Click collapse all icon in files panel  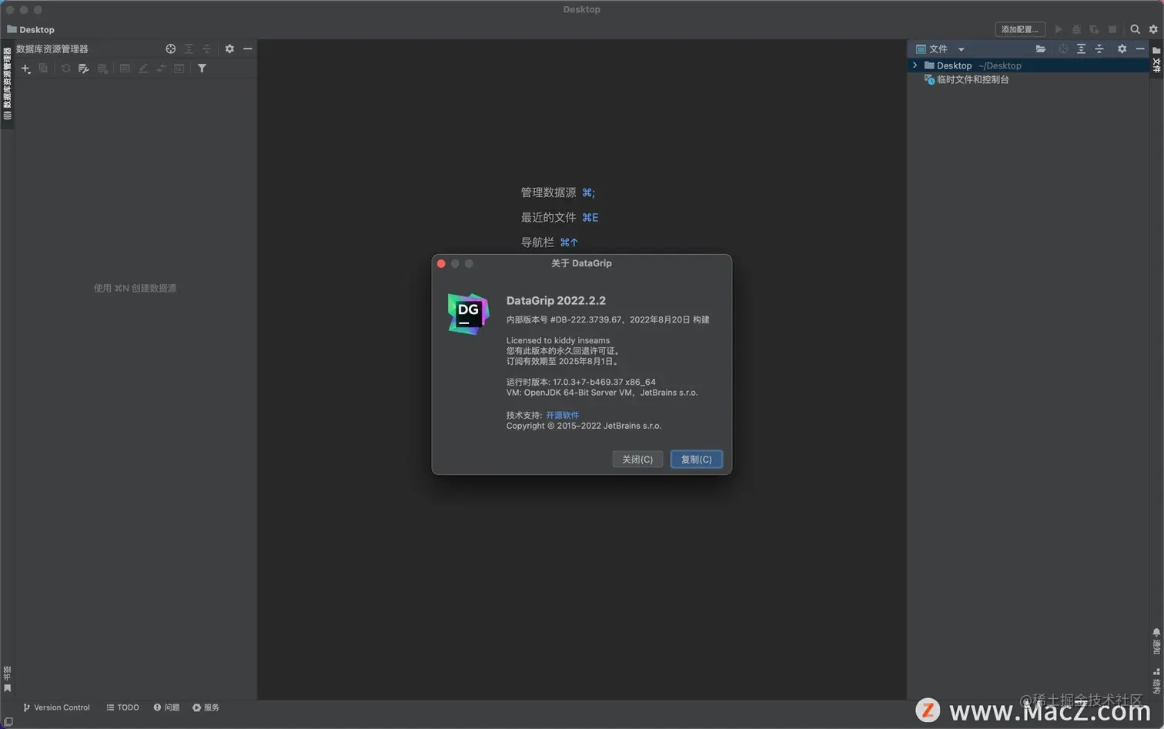coord(1099,48)
